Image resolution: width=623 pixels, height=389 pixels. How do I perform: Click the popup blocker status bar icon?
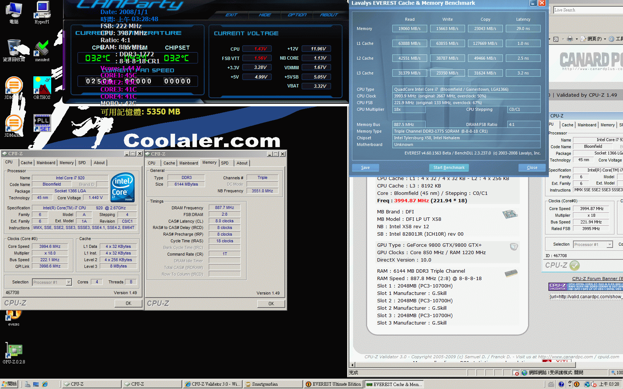click(516, 373)
